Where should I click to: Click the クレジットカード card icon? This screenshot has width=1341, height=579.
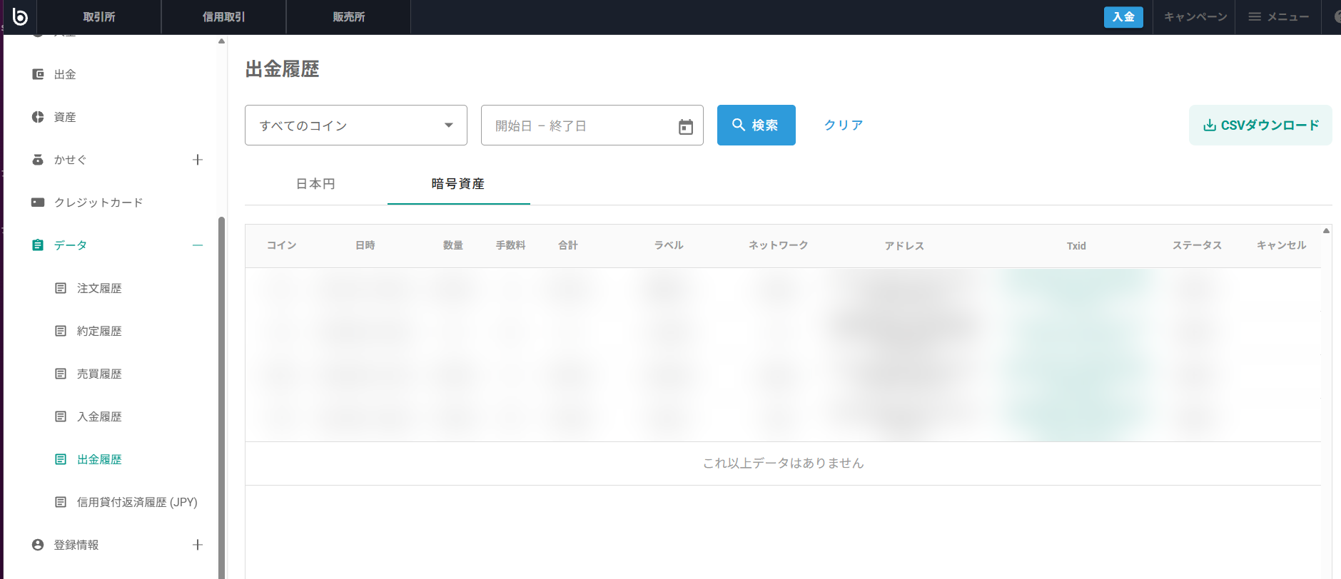pyautogui.click(x=38, y=203)
